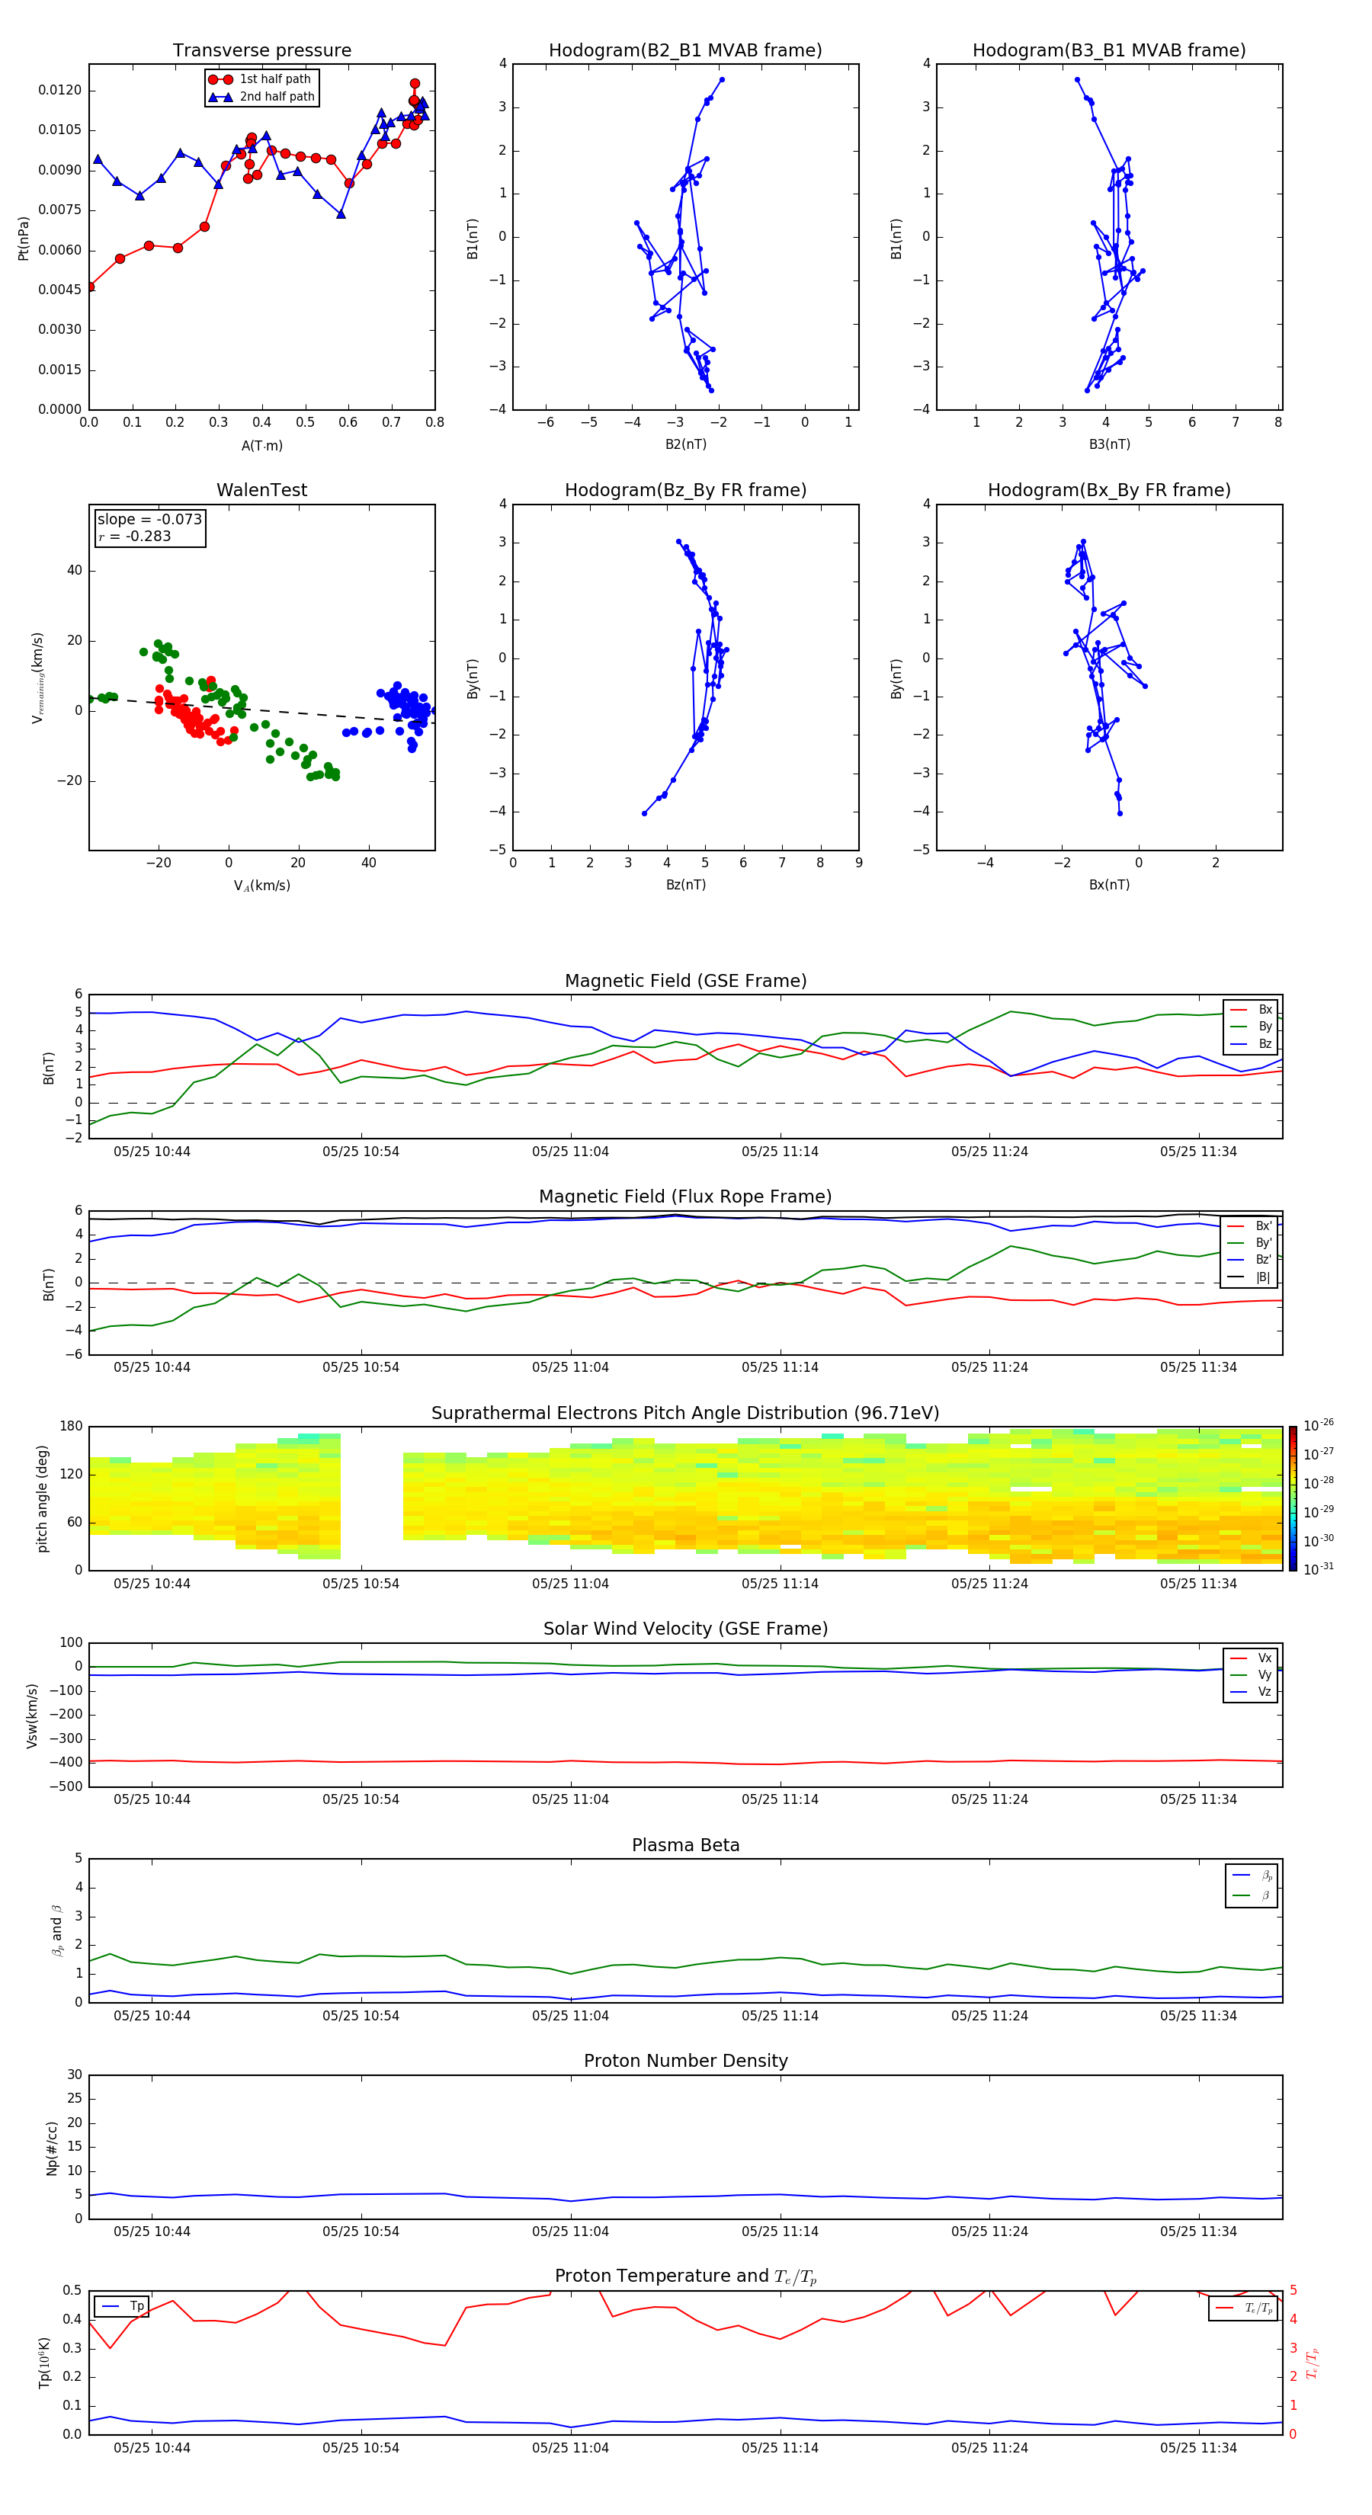Select 'Vz' in the velocity legend
This screenshot has width=1372, height=2515.
point(1251,1692)
